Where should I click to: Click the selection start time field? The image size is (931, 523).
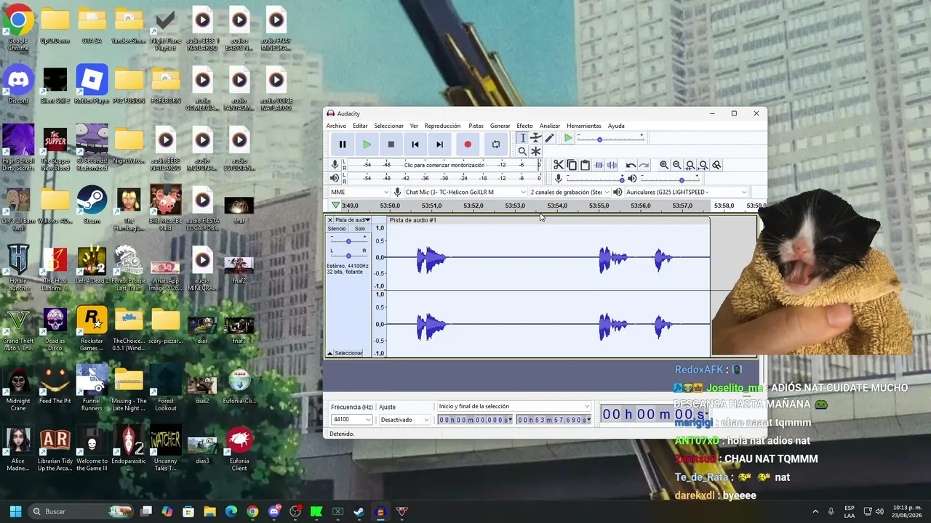tap(475, 420)
